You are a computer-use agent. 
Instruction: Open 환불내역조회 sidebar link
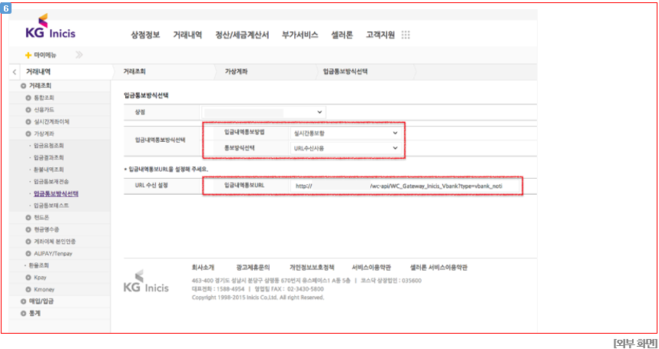(48, 170)
